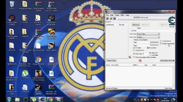Tick the Hex checkbox
Image resolution: width=183 pixels, height=102 pixels.
click(132, 31)
